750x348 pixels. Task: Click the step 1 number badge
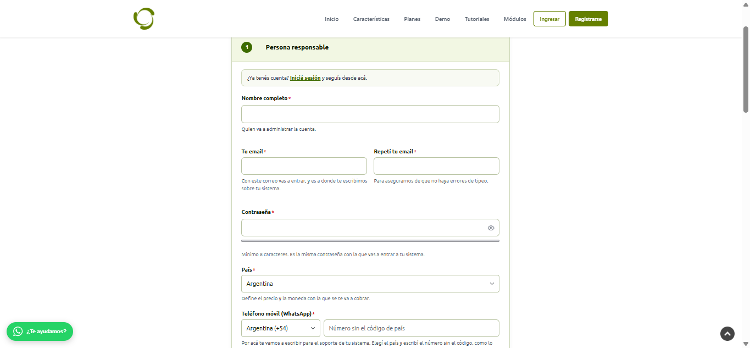point(247,47)
